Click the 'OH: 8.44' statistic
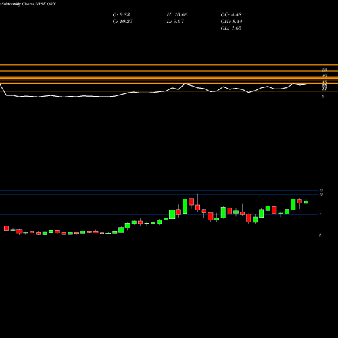338x338 pixels. [231, 21]
